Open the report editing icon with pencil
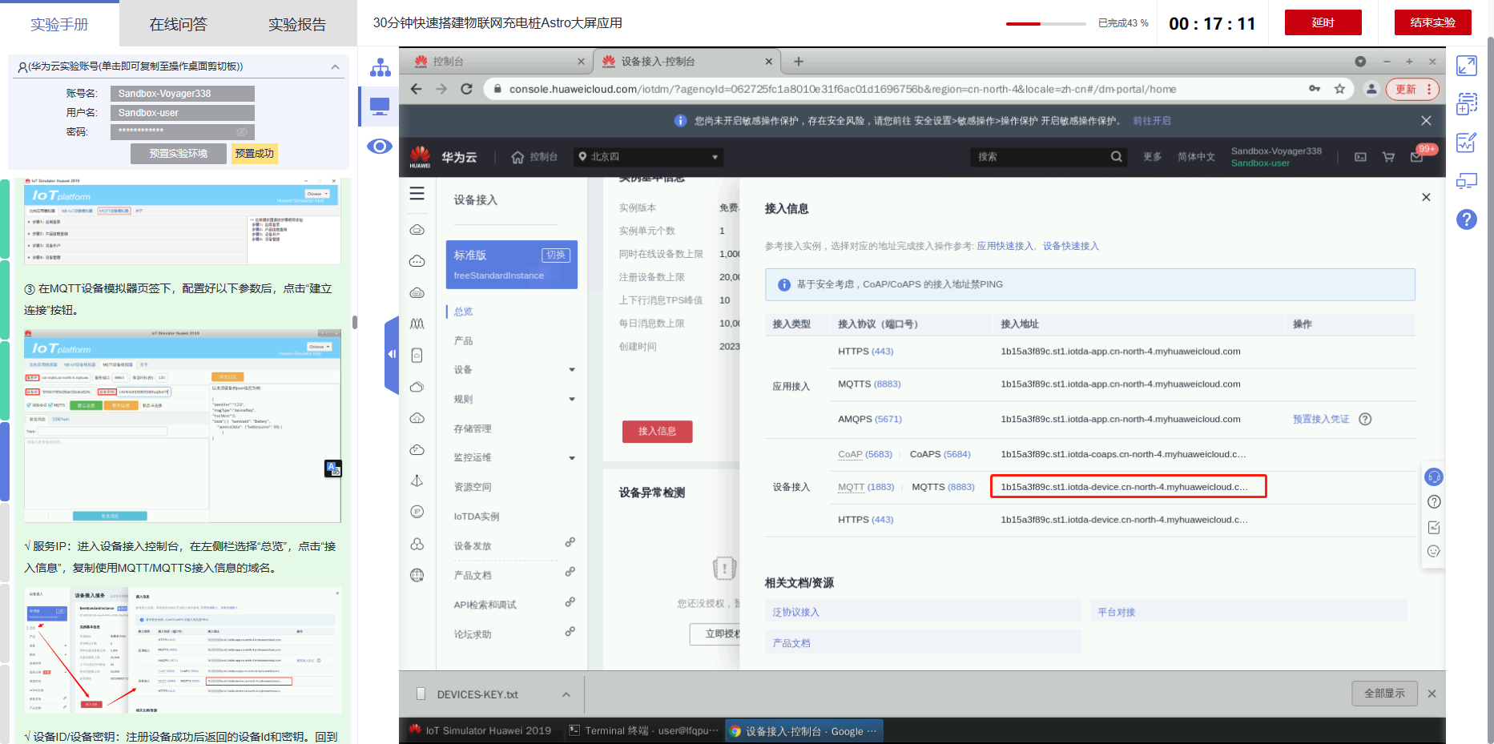The width and height of the screenshot is (1494, 744). point(1467,143)
